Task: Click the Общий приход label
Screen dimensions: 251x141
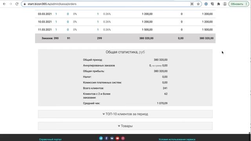Action: coord(93,60)
